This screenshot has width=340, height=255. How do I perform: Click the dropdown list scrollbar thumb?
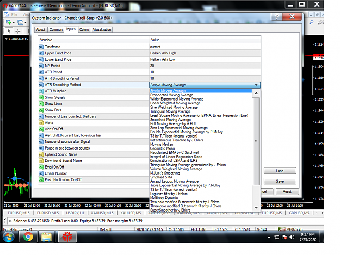tap(256, 141)
